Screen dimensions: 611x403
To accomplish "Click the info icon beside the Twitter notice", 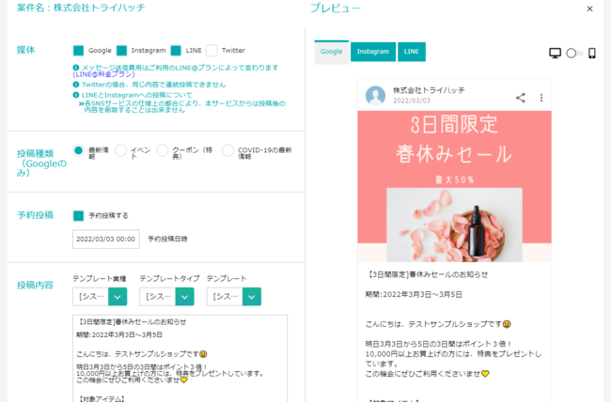I will pyautogui.click(x=76, y=85).
